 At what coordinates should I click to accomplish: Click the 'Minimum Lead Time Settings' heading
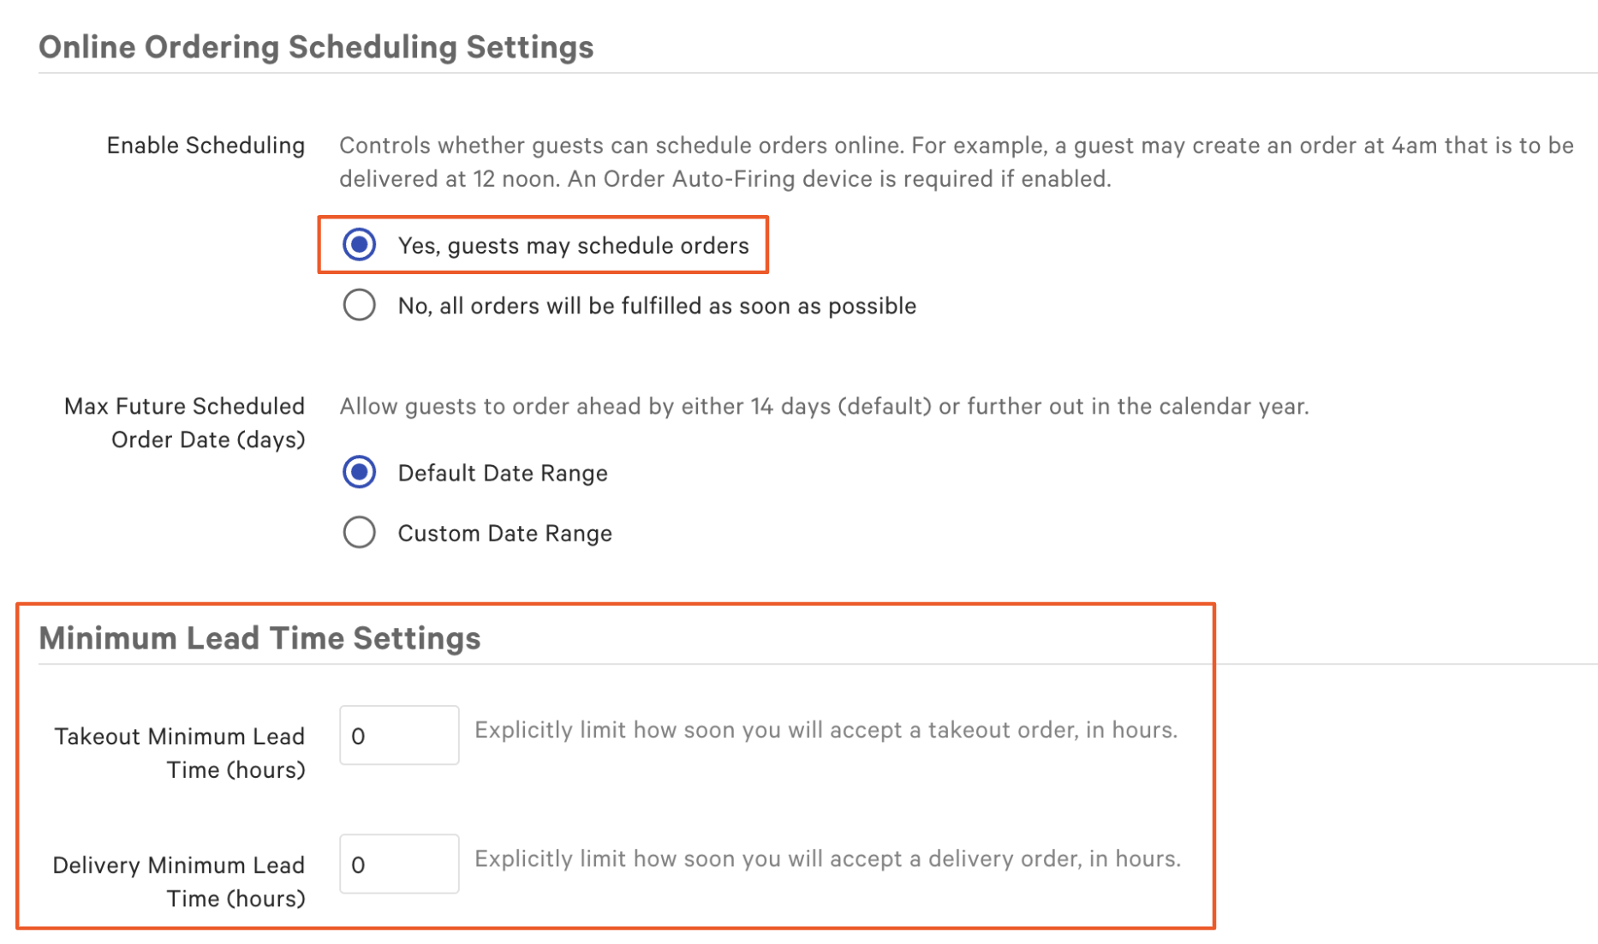pyautogui.click(x=259, y=637)
